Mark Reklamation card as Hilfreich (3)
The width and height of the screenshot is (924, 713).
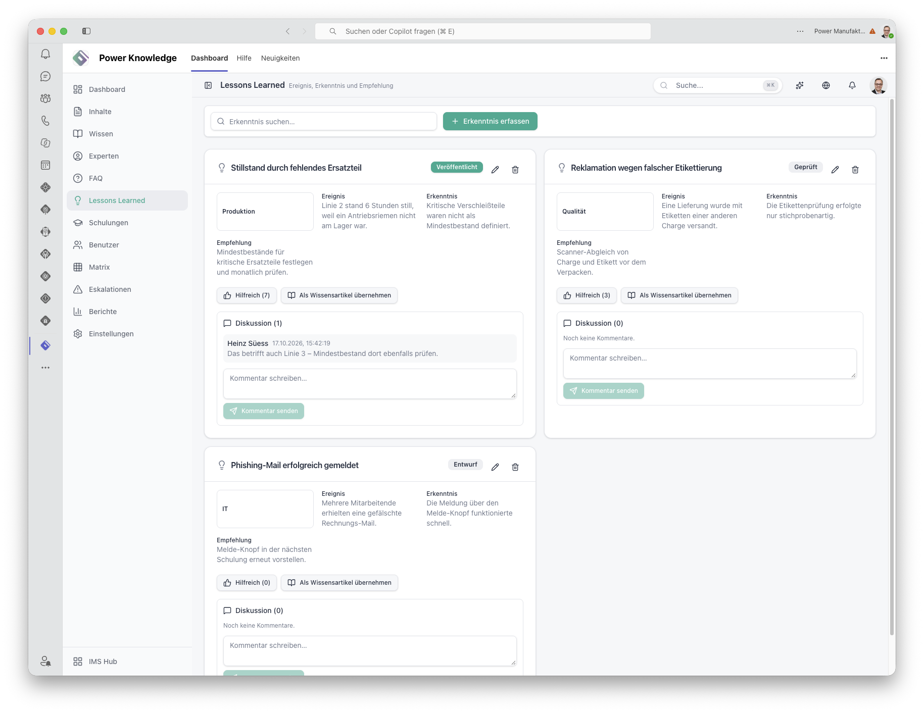[587, 295]
